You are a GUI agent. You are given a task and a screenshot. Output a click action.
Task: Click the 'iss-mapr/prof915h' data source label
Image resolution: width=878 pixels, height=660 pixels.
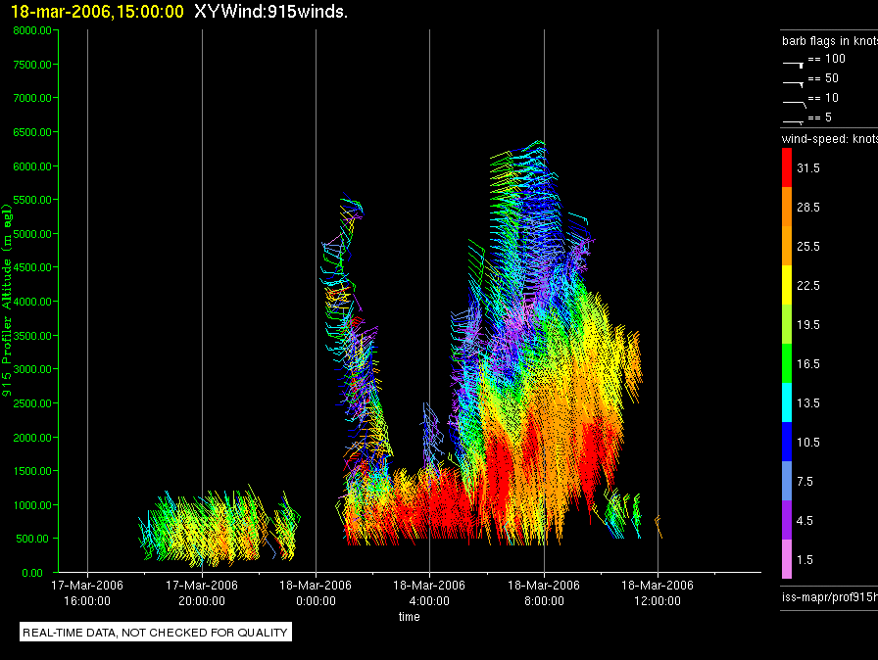tap(830, 596)
